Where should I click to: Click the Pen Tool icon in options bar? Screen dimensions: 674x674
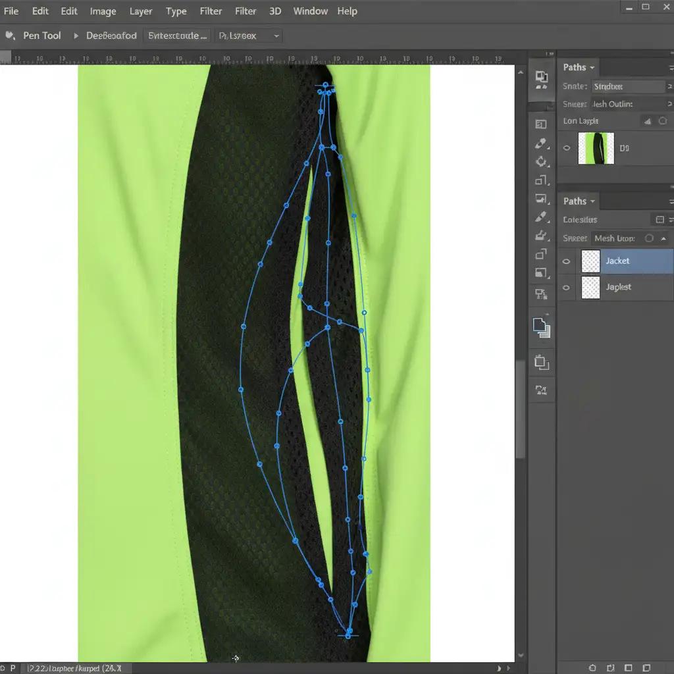10,36
